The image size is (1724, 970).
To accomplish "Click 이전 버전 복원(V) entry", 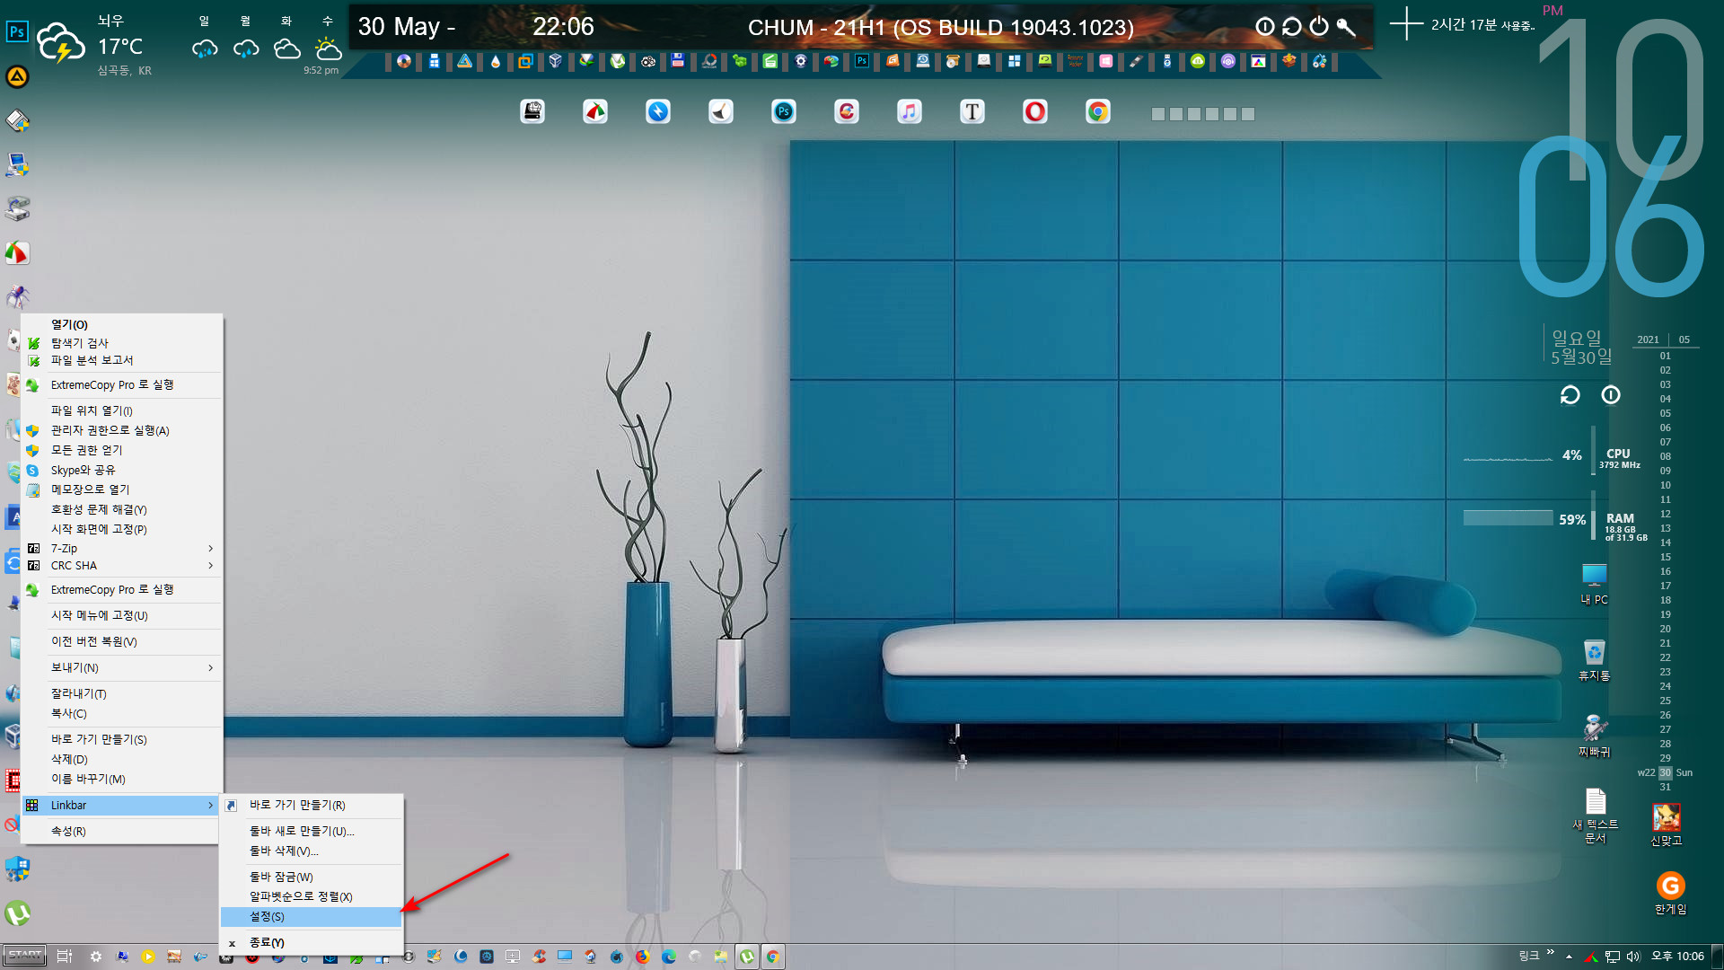I will point(121,641).
